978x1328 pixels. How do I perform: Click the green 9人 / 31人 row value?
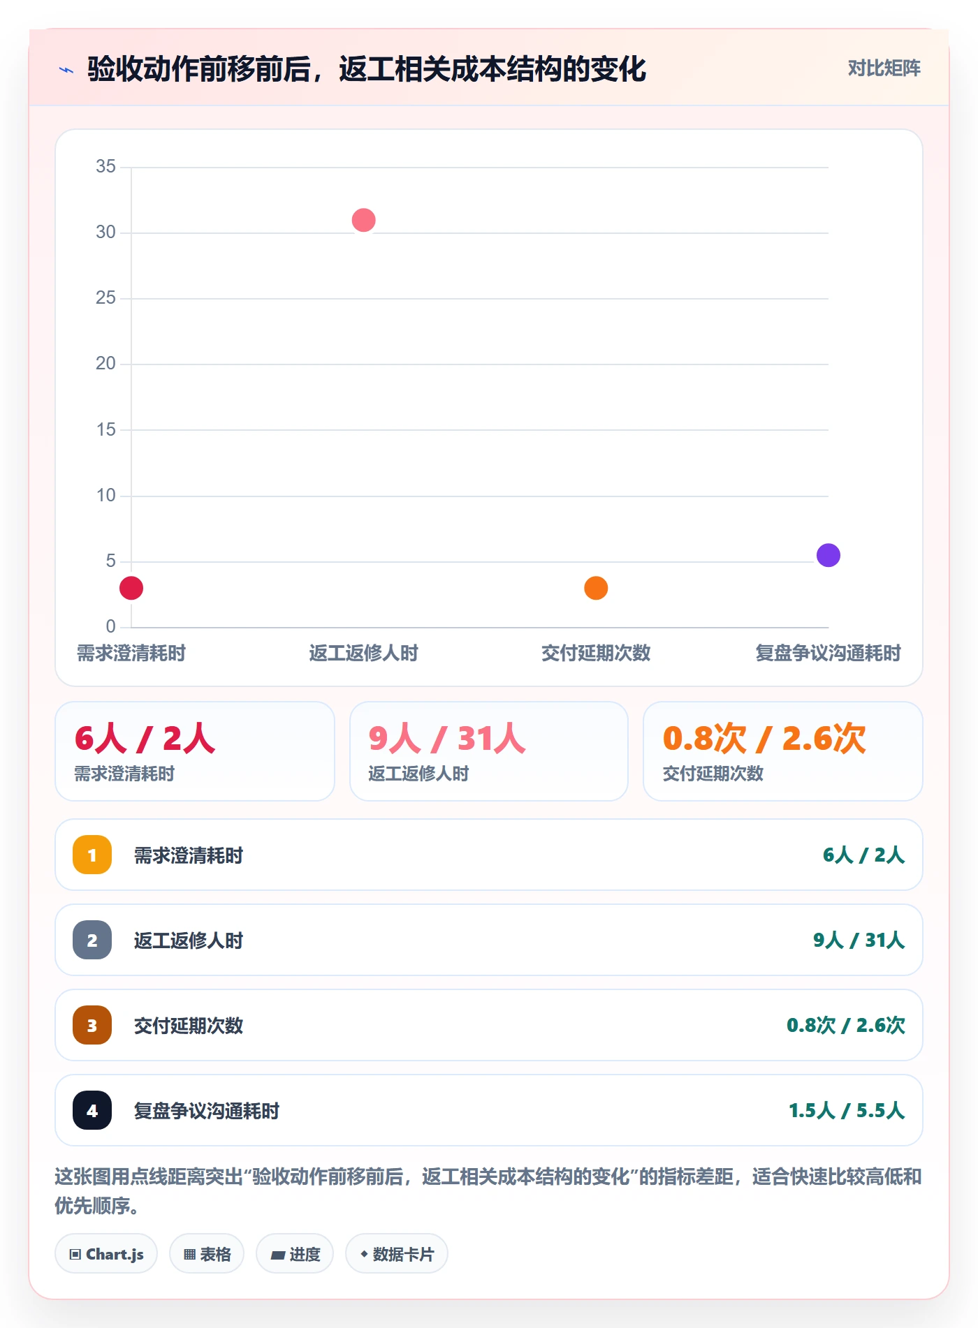coord(859,940)
